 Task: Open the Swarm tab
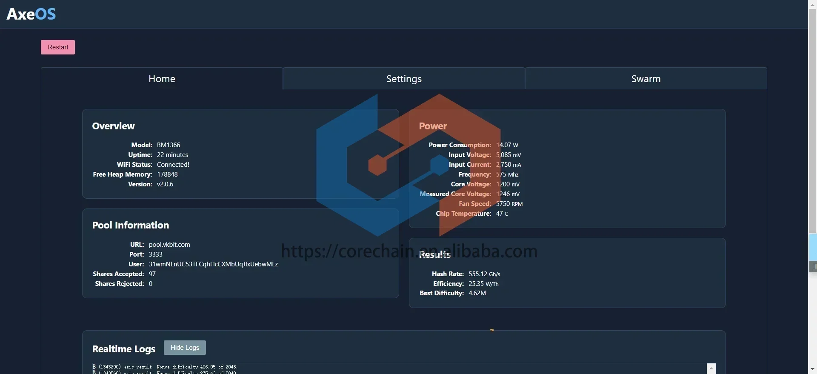coord(646,79)
